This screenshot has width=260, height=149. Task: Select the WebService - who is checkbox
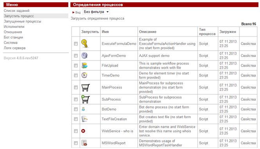coord(76,131)
